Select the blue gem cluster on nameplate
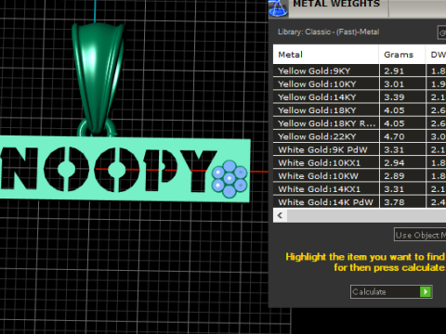 pyautogui.click(x=230, y=179)
